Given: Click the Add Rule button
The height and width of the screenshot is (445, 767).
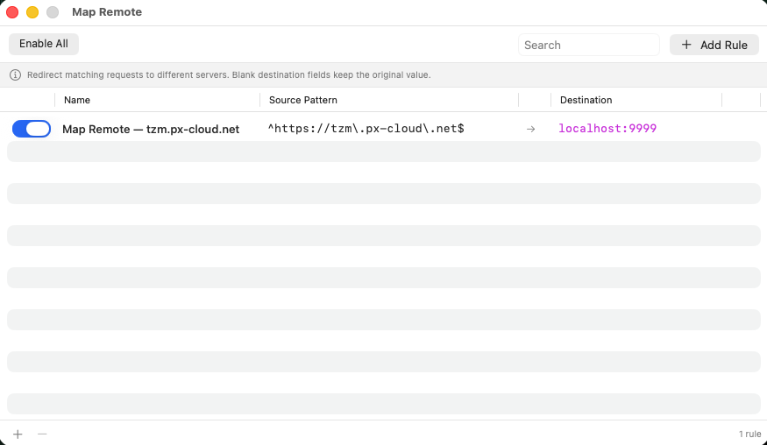Looking at the screenshot, I should click(714, 45).
